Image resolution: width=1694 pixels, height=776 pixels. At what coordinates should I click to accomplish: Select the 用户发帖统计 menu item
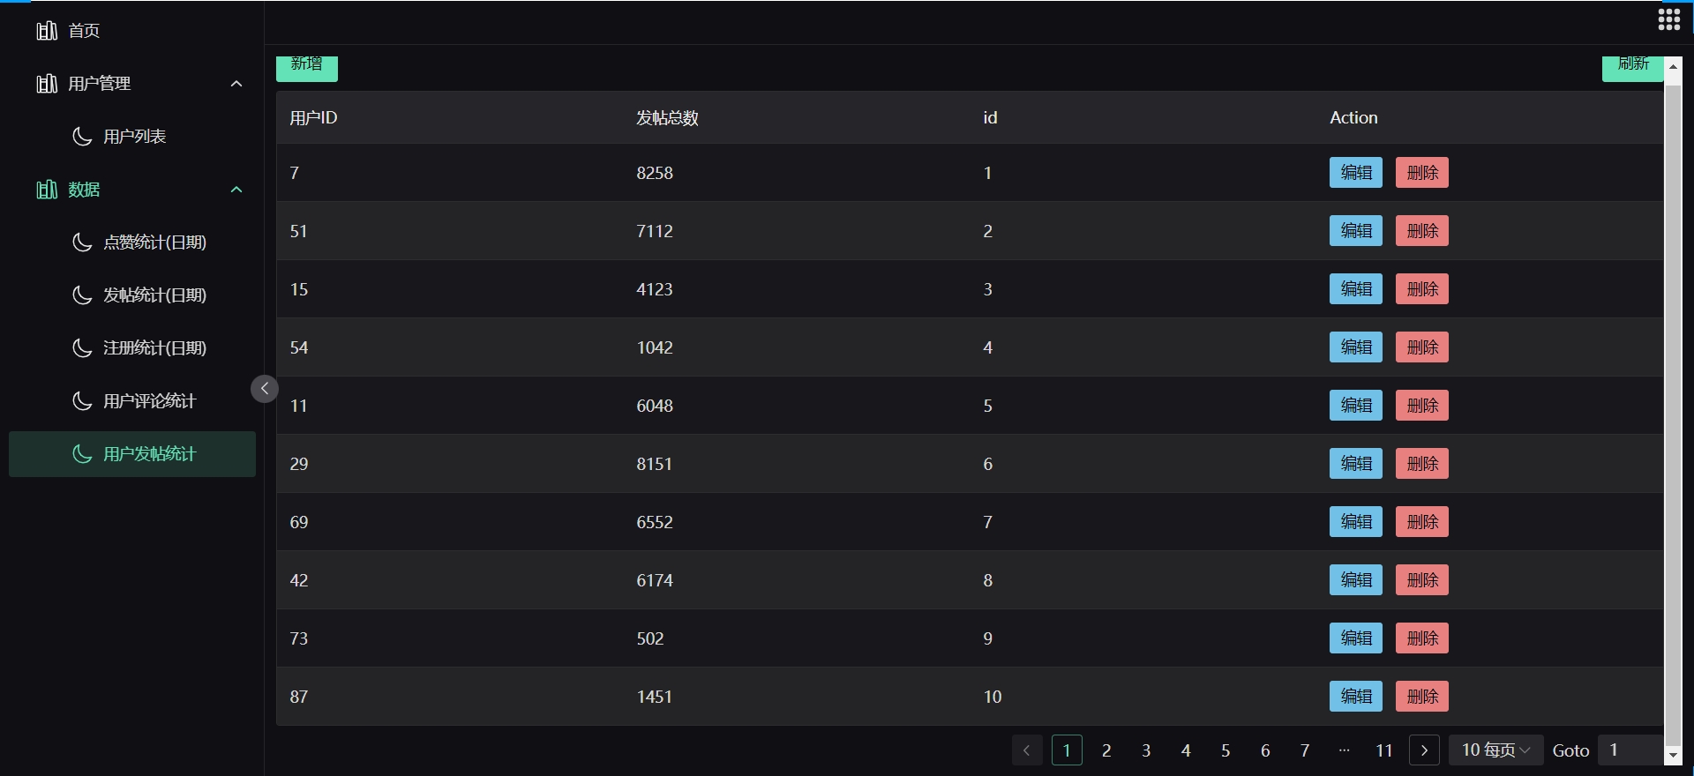(132, 454)
